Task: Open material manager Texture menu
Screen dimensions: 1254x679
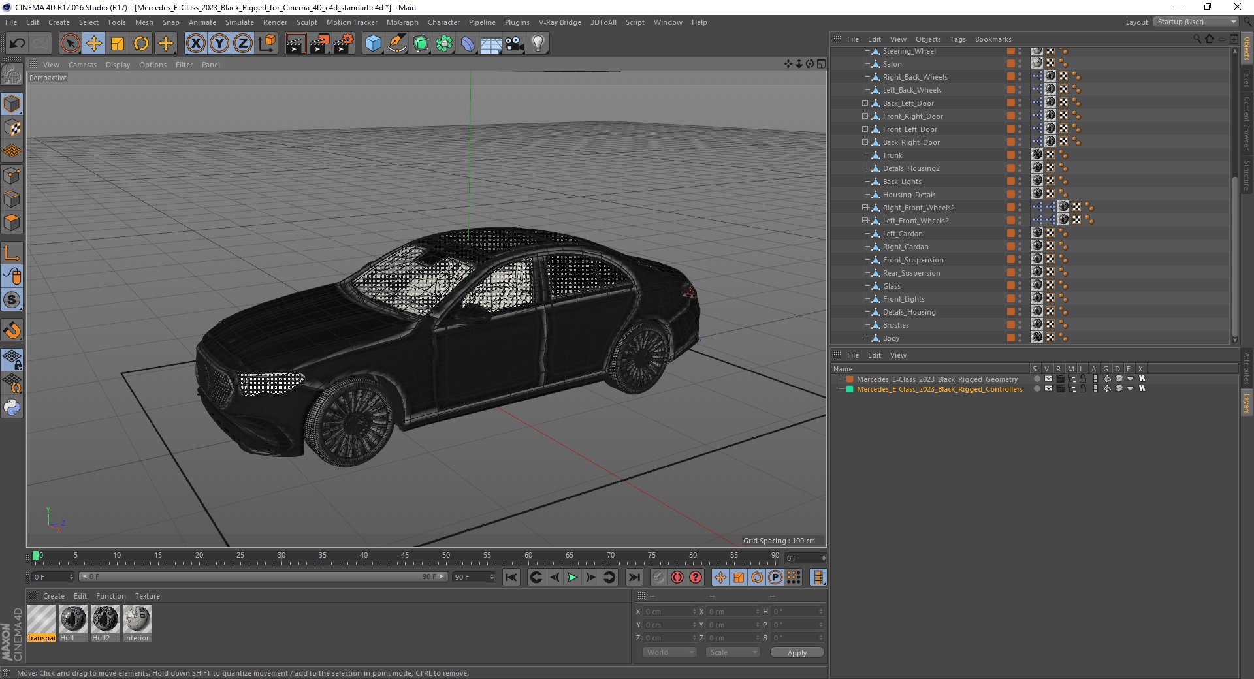Action: (147, 596)
